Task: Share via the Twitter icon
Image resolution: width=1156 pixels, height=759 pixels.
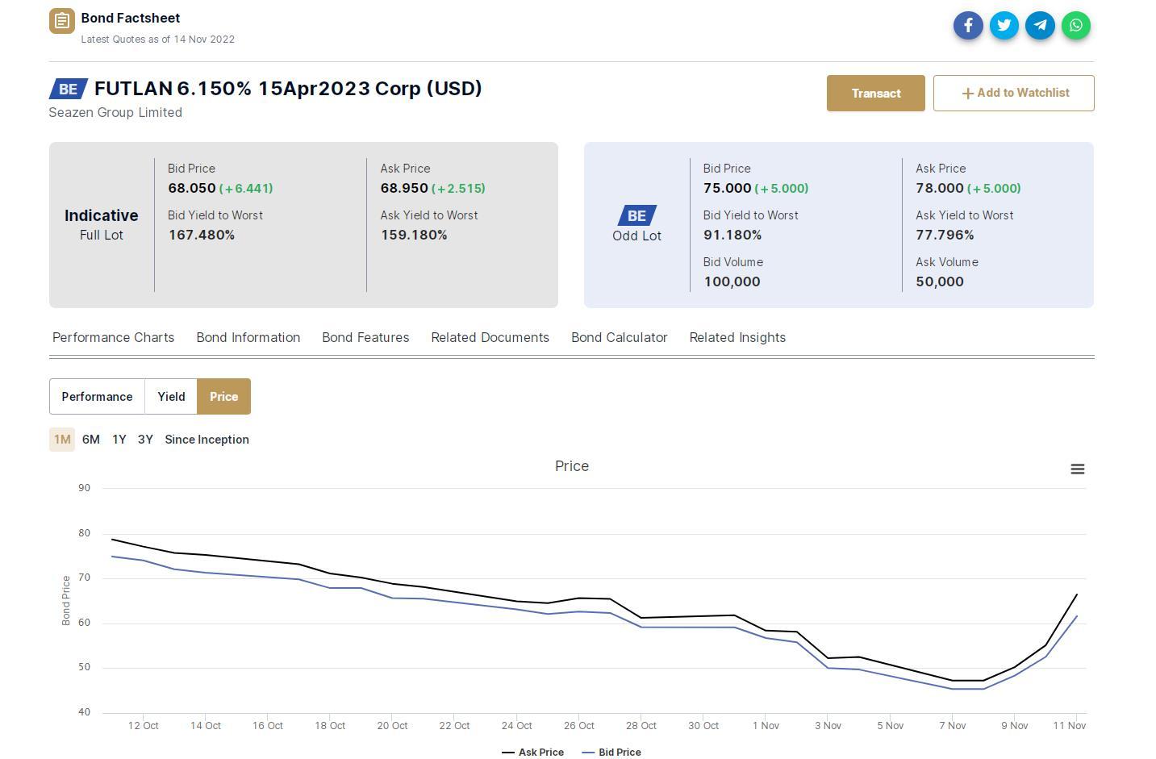Action: pyautogui.click(x=1004, y=26)
